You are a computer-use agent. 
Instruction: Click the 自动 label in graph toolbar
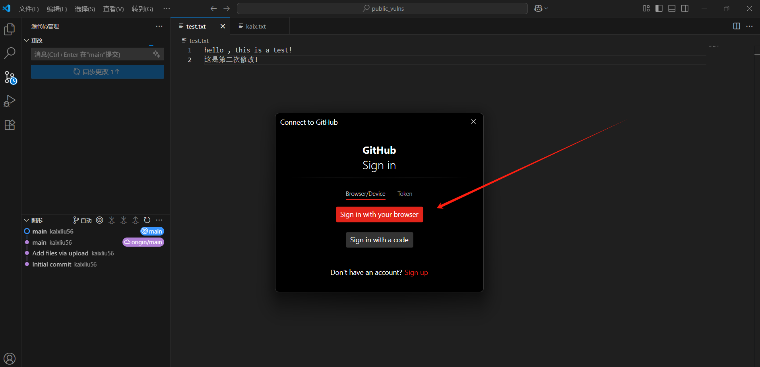click(x=86, y=220)
